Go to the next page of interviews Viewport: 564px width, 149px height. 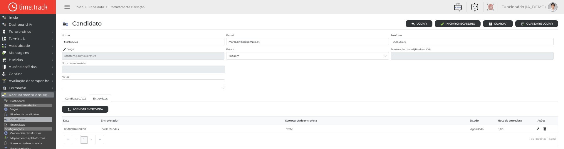coord(92,140)
